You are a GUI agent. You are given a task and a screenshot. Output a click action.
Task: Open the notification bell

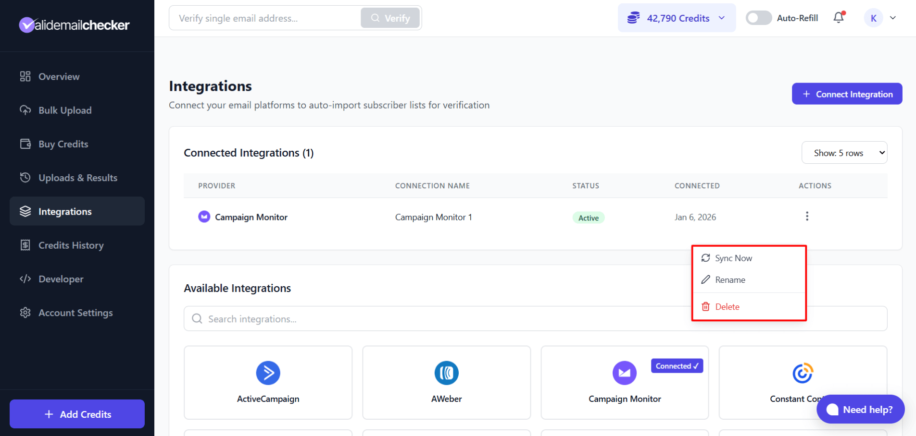tap(838, 17)
